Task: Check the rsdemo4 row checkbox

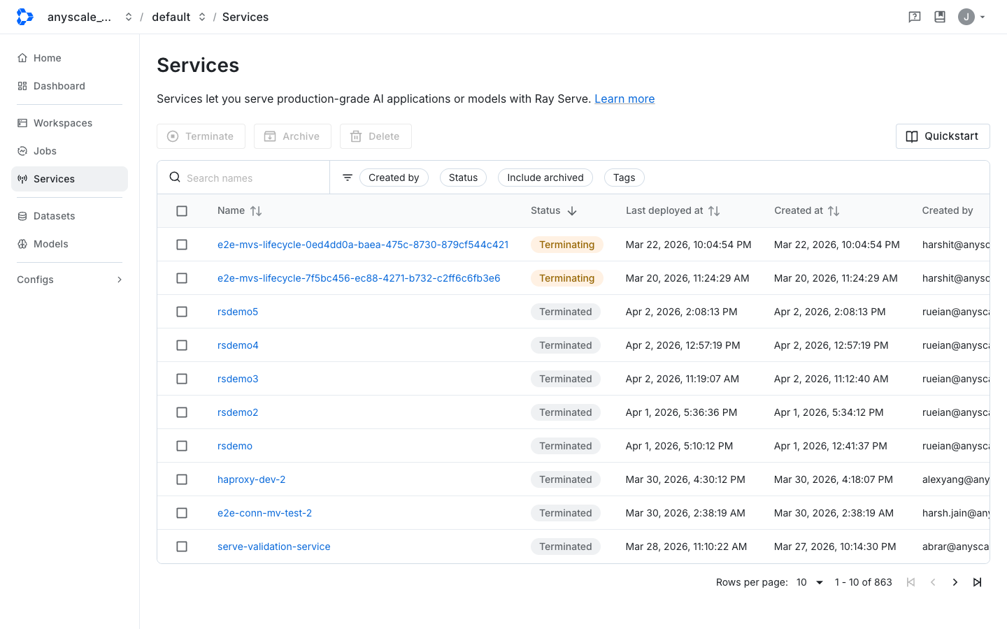Action: click(182, 345)
